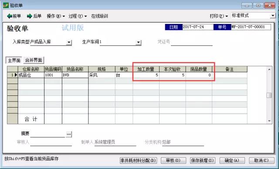Click the 本次验收 cell showing 5
This screenshot has height=169, width=279.
click(x=173, y=75)
